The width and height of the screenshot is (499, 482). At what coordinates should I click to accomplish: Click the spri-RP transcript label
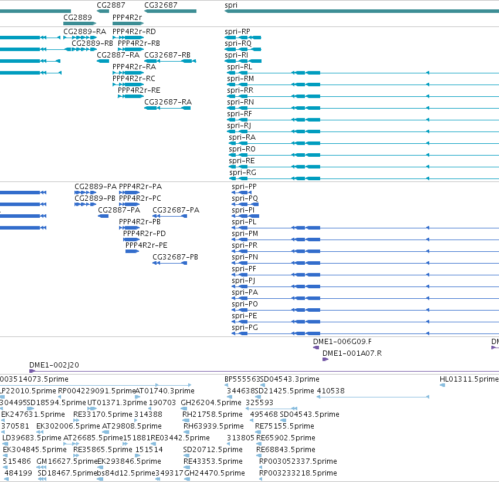click(x=237, y=32)
